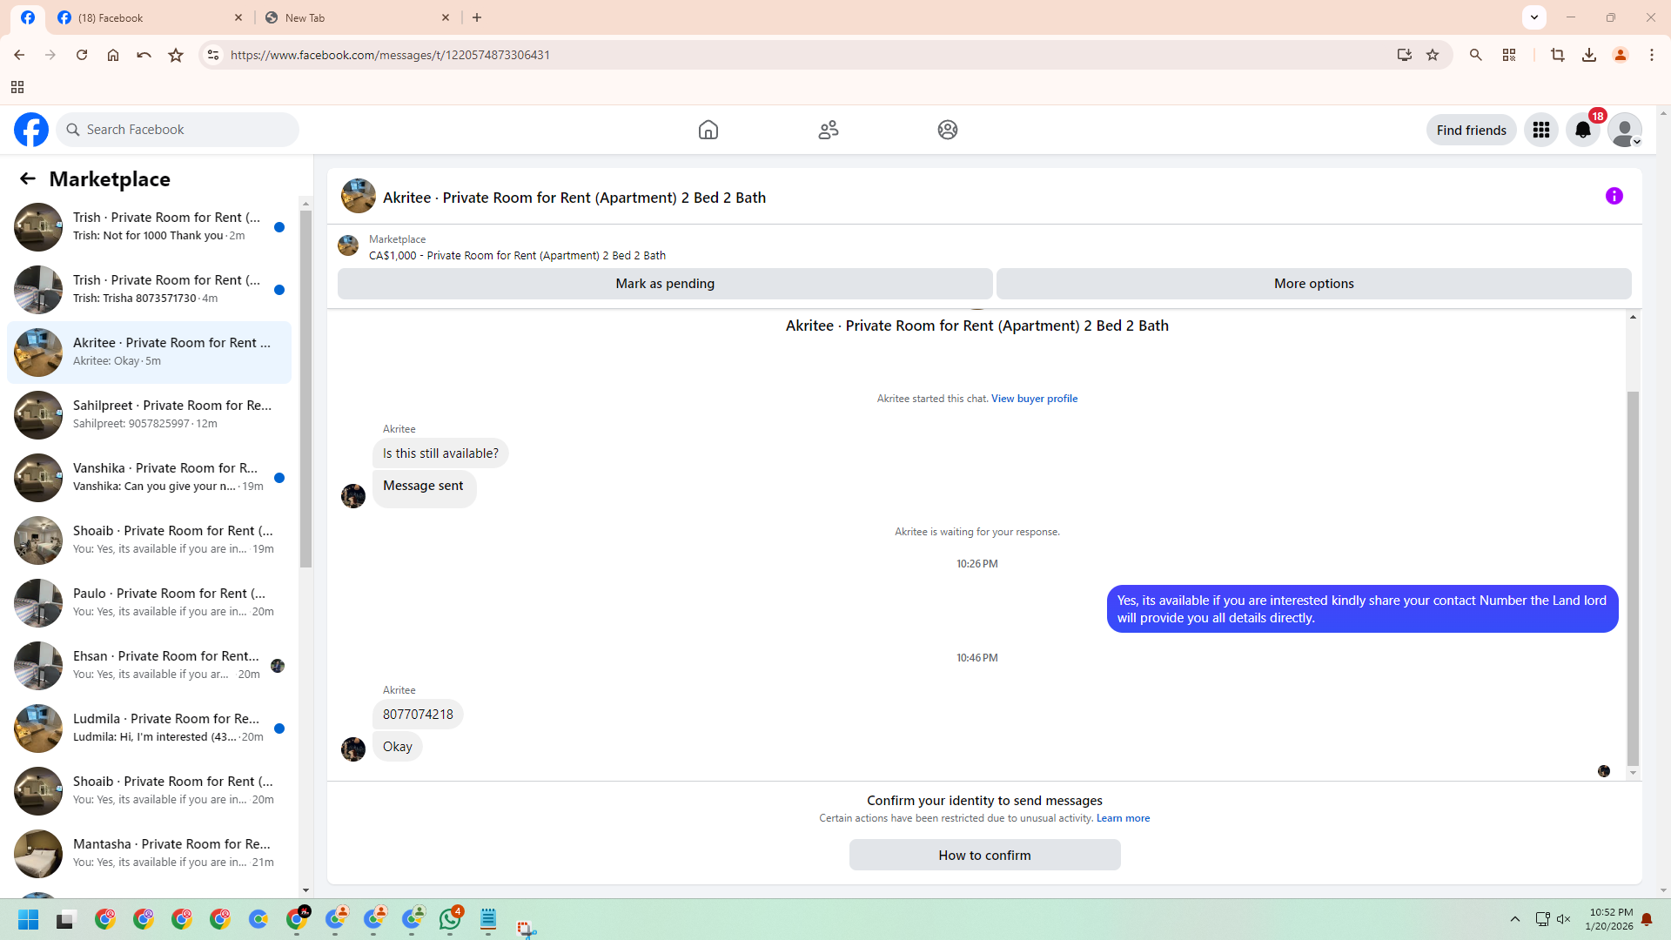
Task: Switch to the New Tab tab
Action: (357, 17)
